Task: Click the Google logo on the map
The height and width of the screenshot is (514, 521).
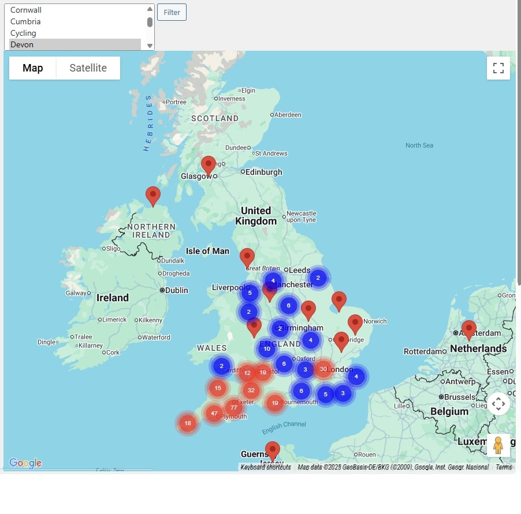Action: [25, 463]
